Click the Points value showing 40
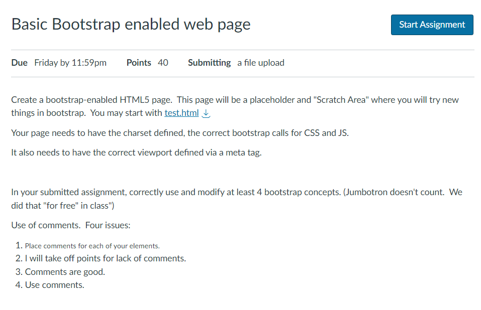This screenshot has height=310, width=481. pyautogui.click(x=163, y=63)
